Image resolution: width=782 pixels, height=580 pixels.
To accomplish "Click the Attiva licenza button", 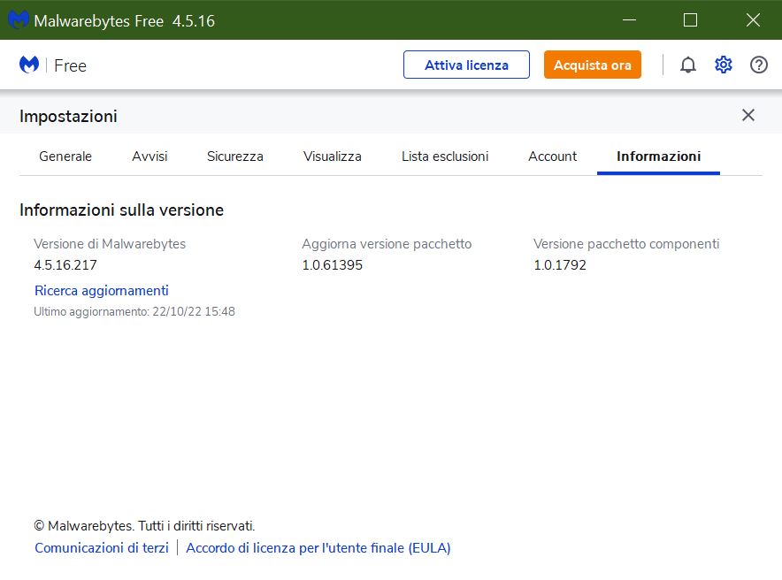I will 466,65.
